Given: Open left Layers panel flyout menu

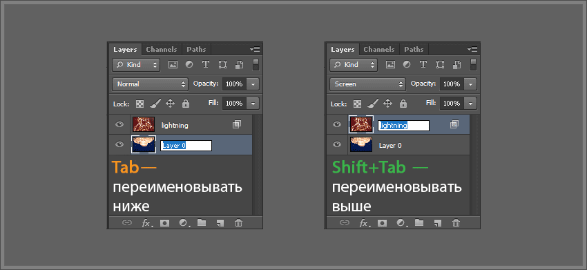Looking at the screenshot, I should click(256, 50).
